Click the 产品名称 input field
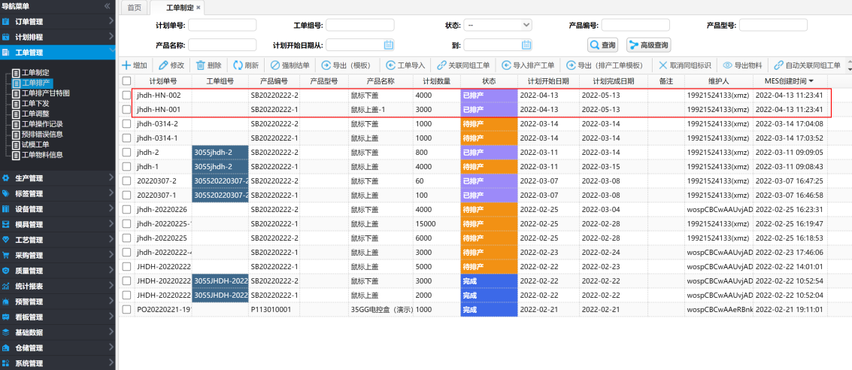The width and height of the screenshot is (852, 370). 223,44
